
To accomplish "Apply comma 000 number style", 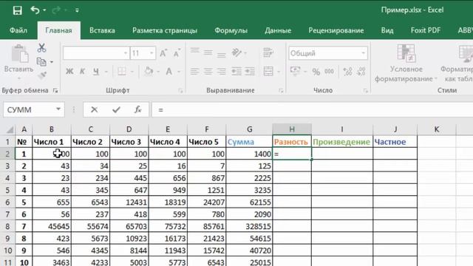I will click(x=329, y=72).
